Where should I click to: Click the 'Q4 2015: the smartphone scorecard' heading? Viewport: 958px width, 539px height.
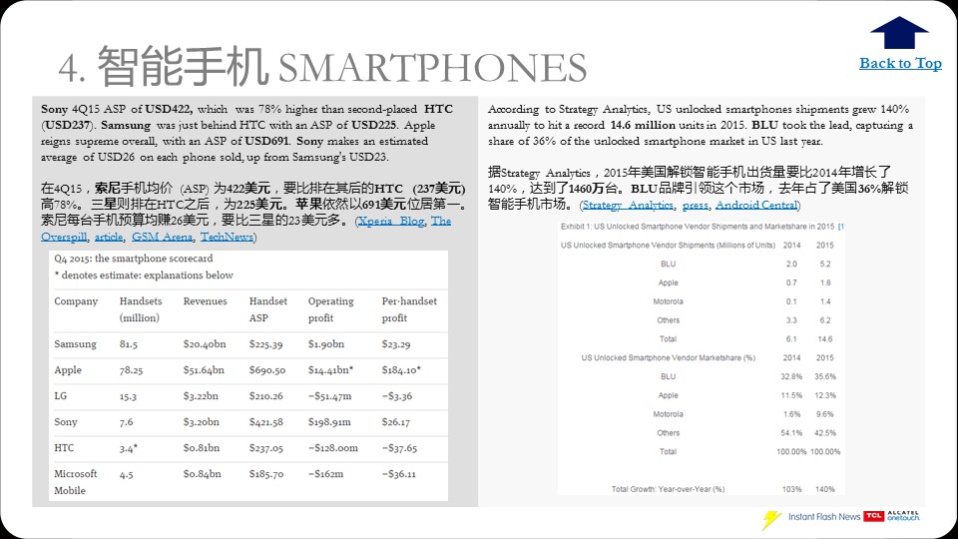[x=133, y=259]
